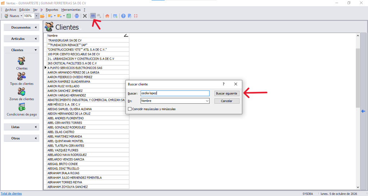Click the find next binoculars icon
Screen dimensions: 368x196
tap(99, 16)
